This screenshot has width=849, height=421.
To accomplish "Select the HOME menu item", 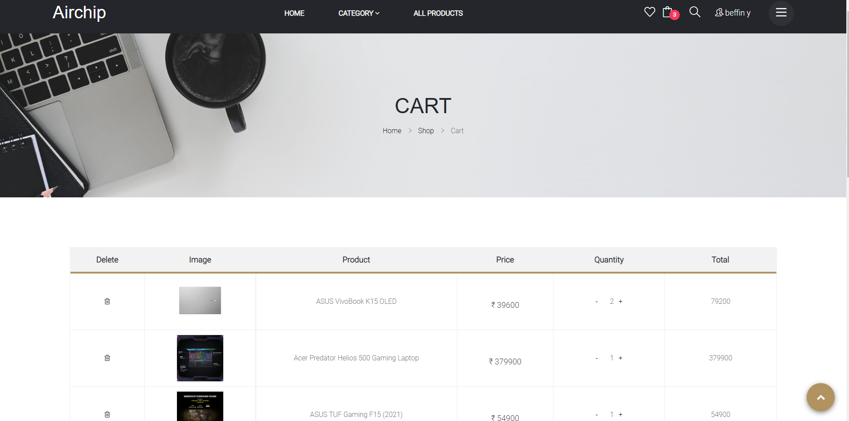I will click(294, 13).
